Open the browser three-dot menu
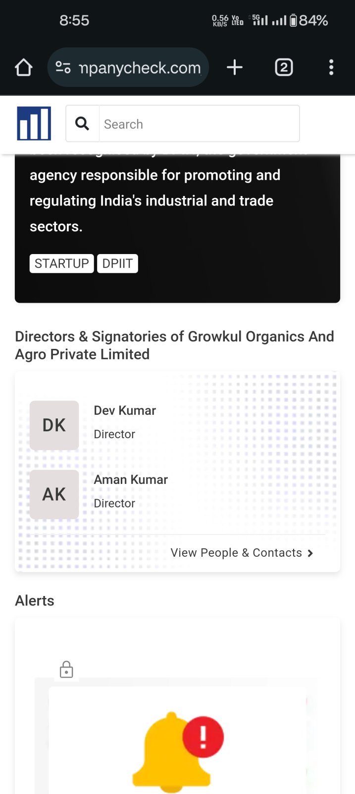The image size is (355, 794). coord(331,67)
